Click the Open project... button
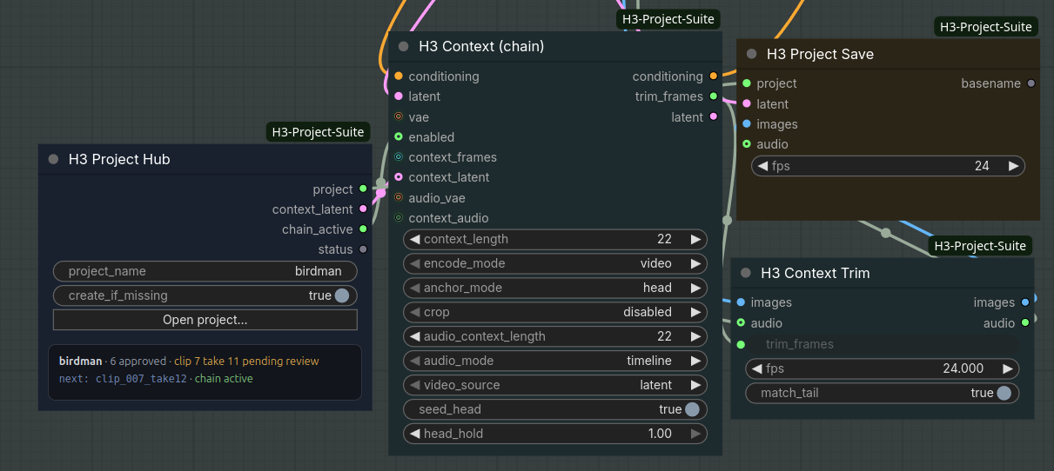Viewport: 1054px width, 471px height. tap(205, 320)
